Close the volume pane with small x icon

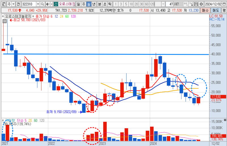click(x=225, y=120)
